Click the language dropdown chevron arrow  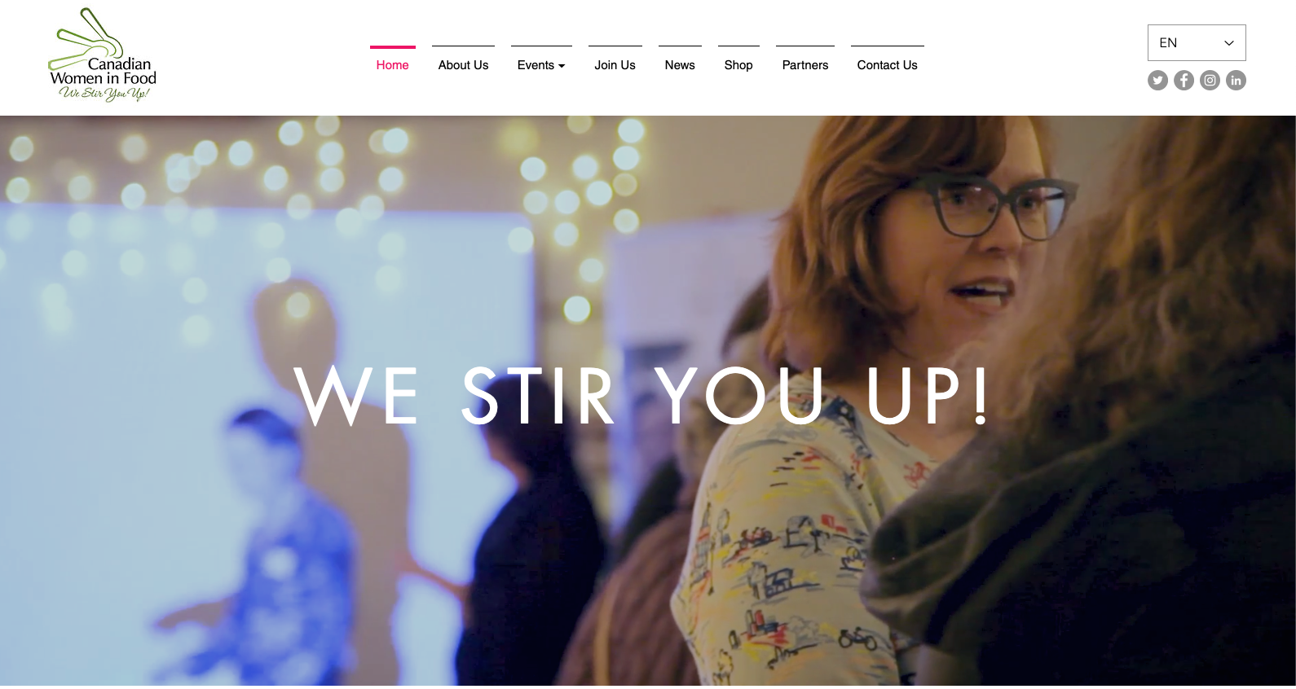pos(1229,43)
